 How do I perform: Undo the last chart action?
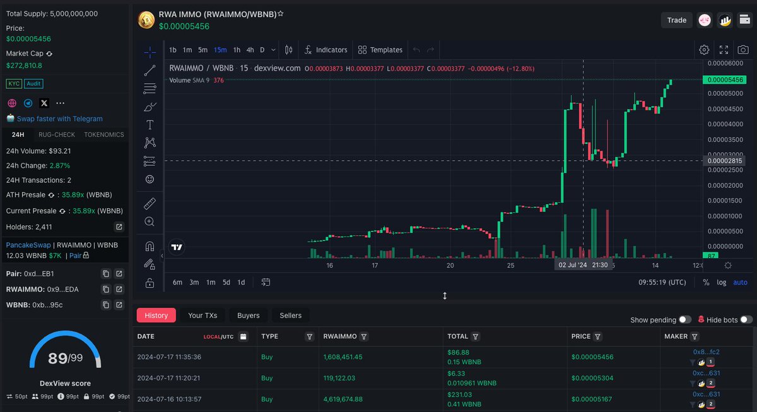click(416, 50)
